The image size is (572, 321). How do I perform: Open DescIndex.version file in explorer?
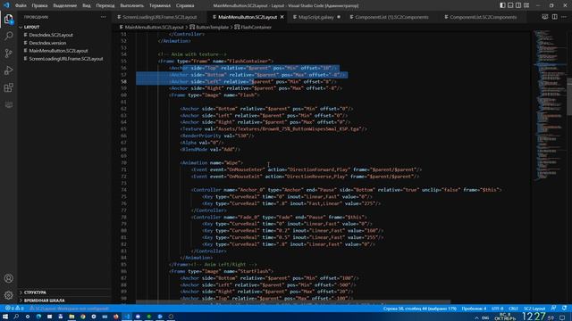click(47, 43)
